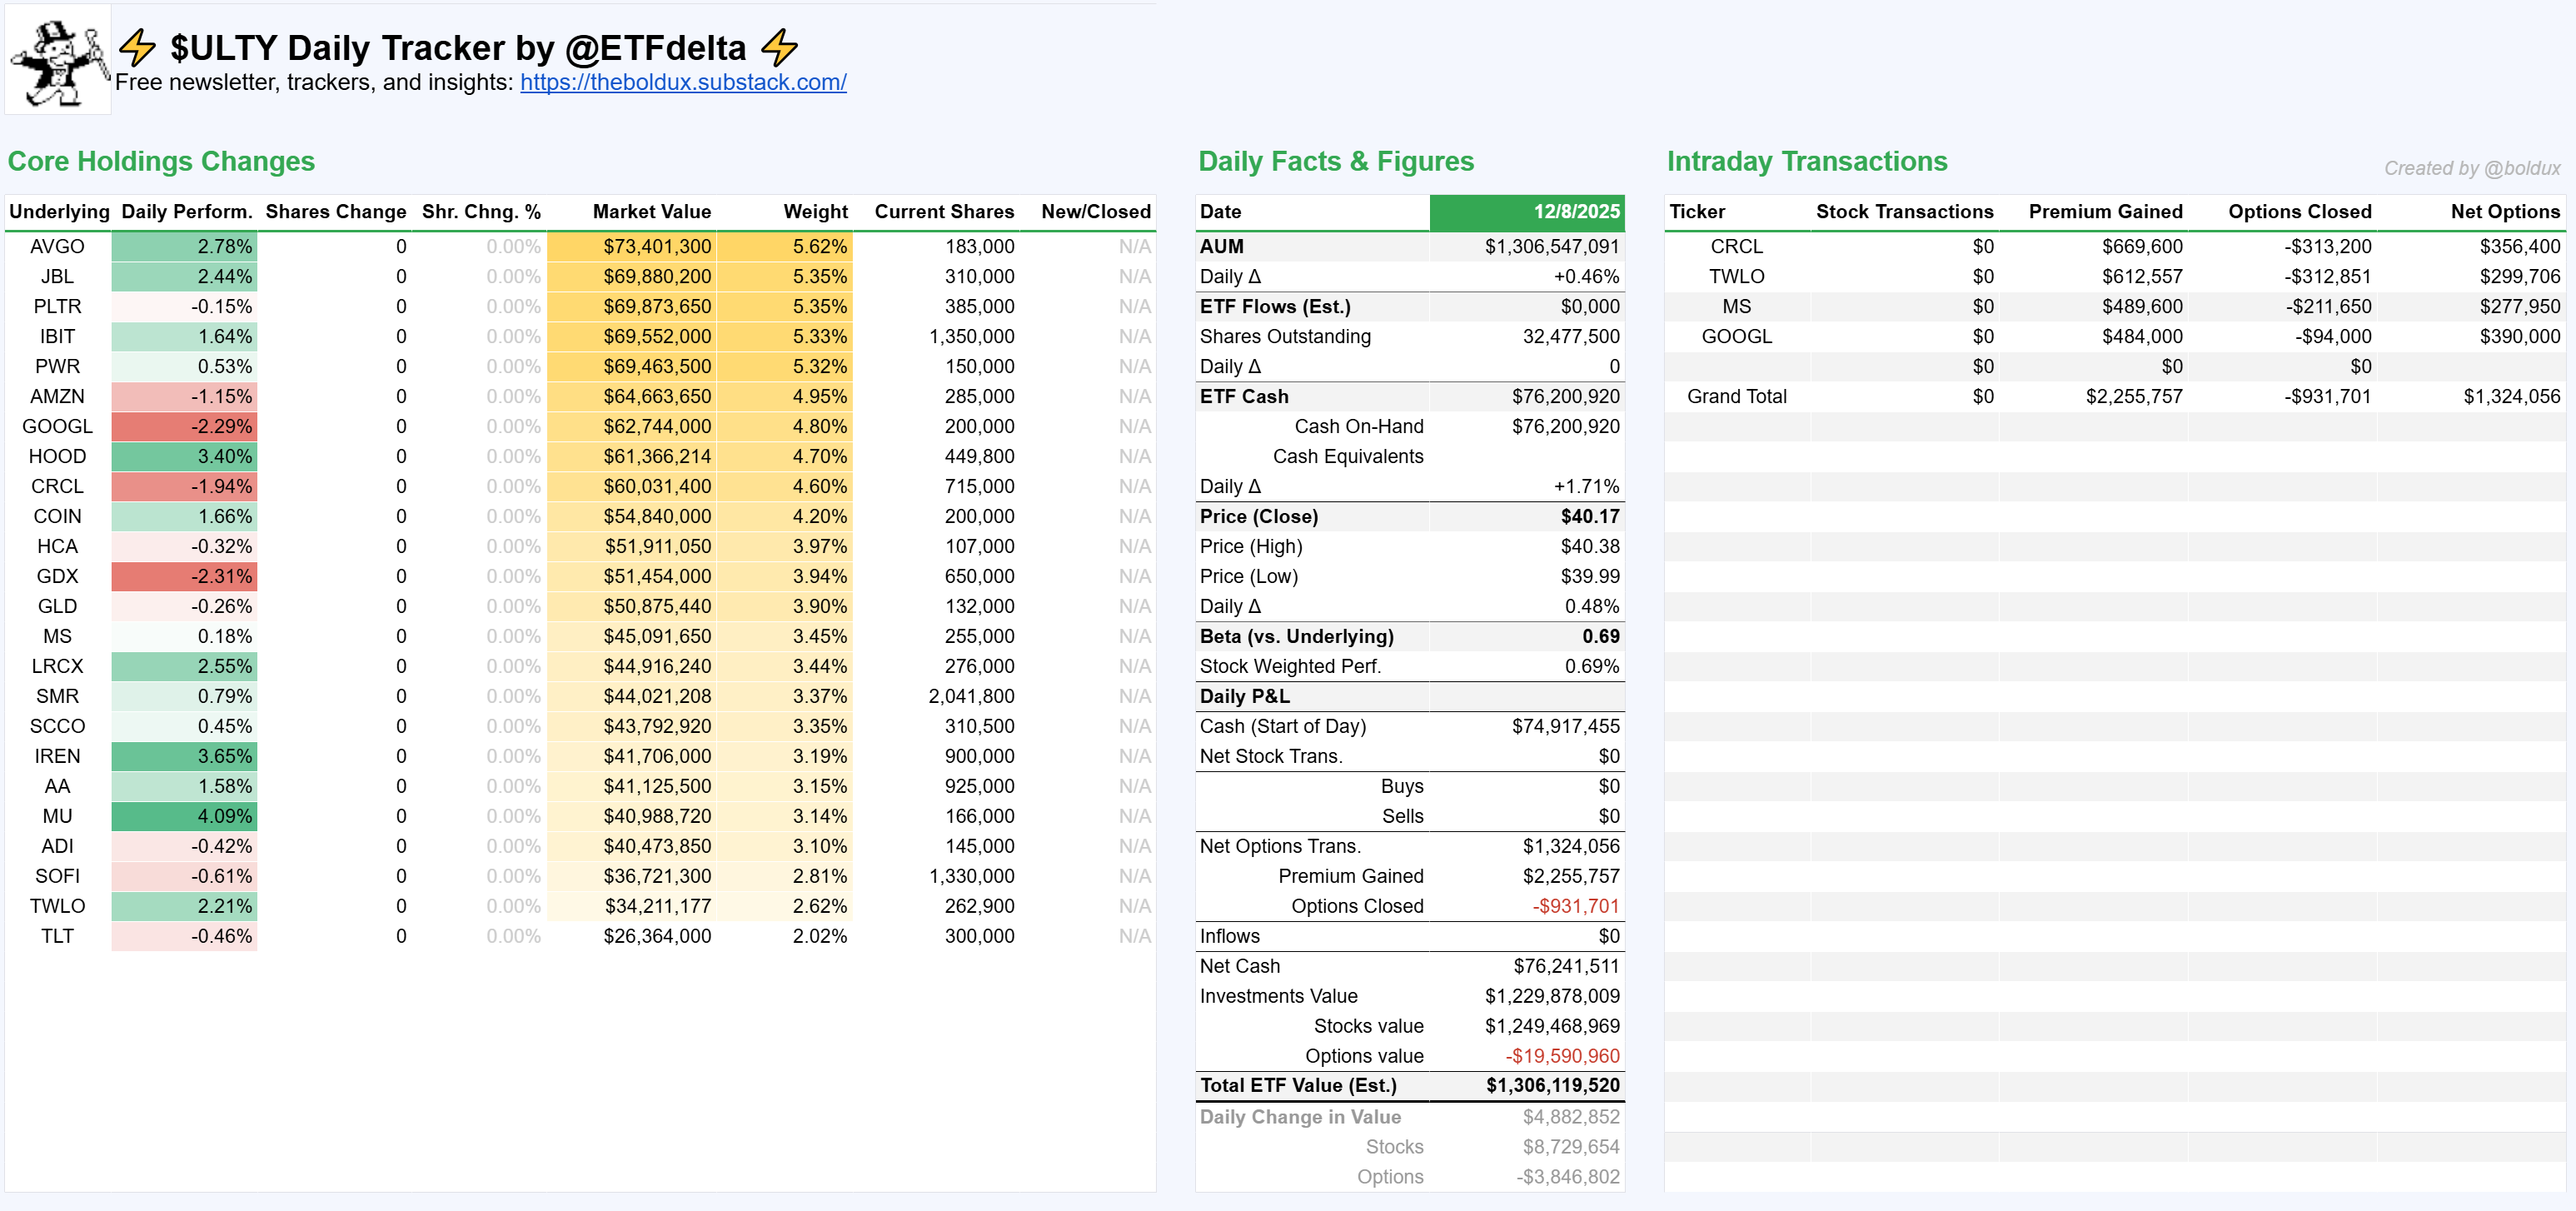Click the AUM value $1,306,547,091
The height and width of the screenshot is (1211, 2576).
(1551, 246)
